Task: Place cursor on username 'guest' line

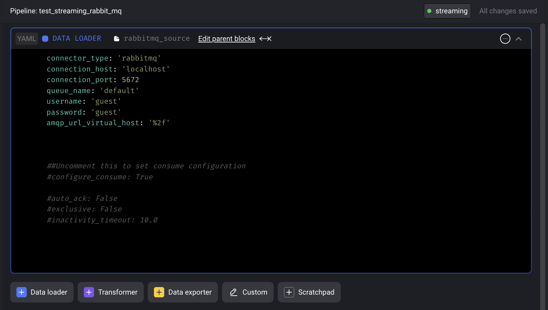Action: point(84,101)
